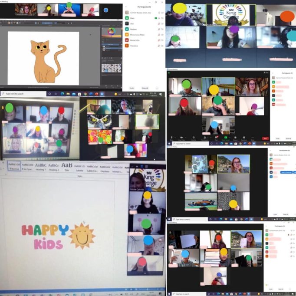Viewport: 296px width, 296px height.
Task: Apply the Subtitle style in Word
Action: (79, 168)
